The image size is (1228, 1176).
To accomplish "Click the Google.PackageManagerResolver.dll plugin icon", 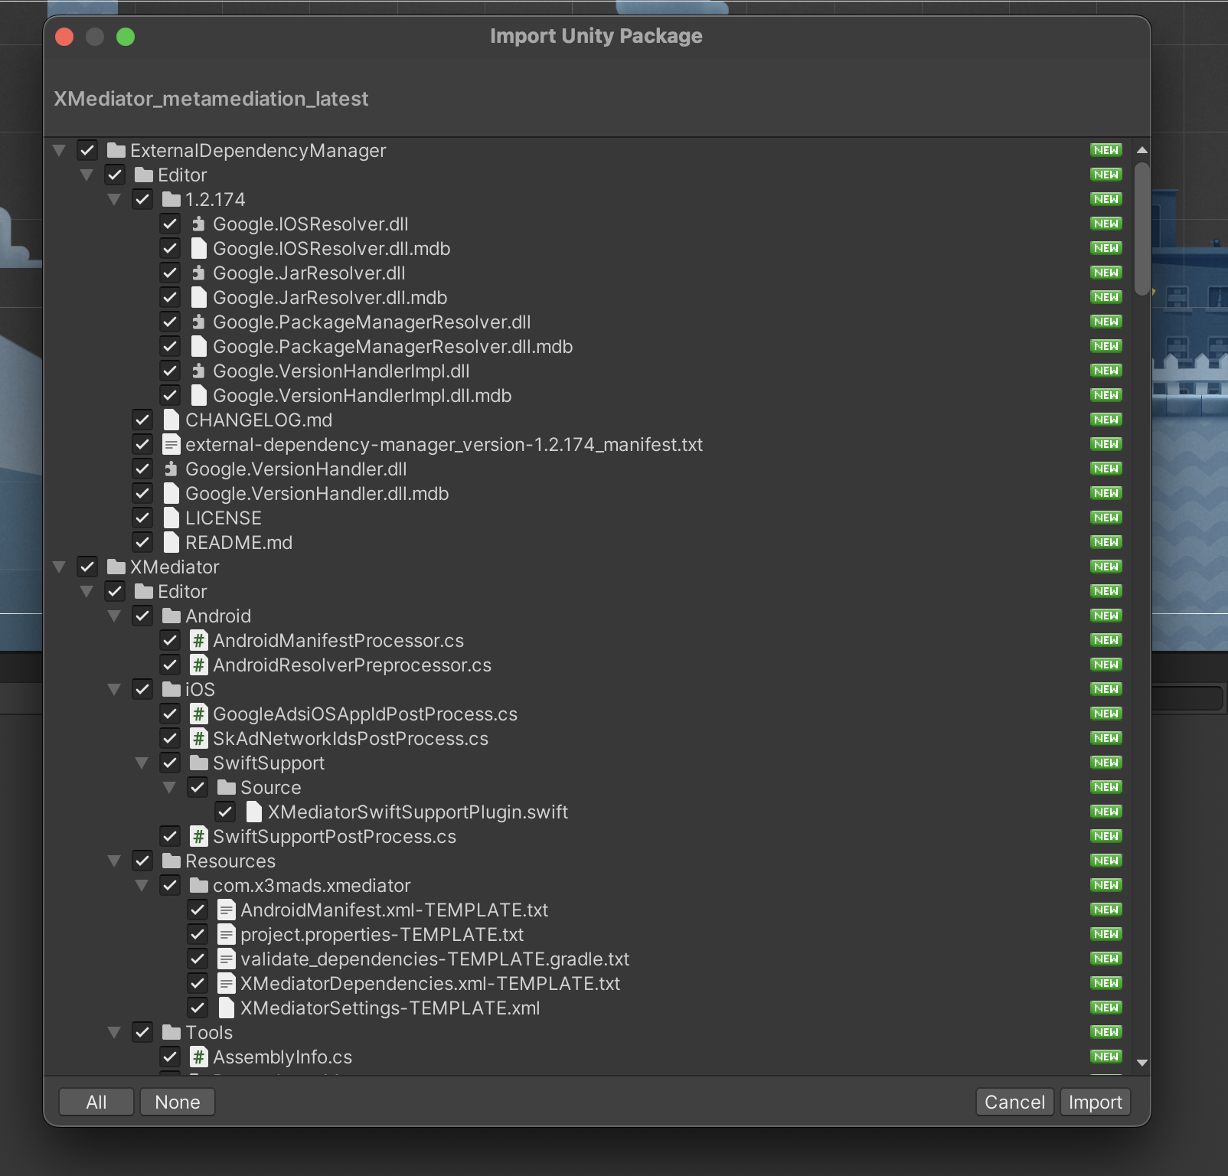I will (199, 322).
